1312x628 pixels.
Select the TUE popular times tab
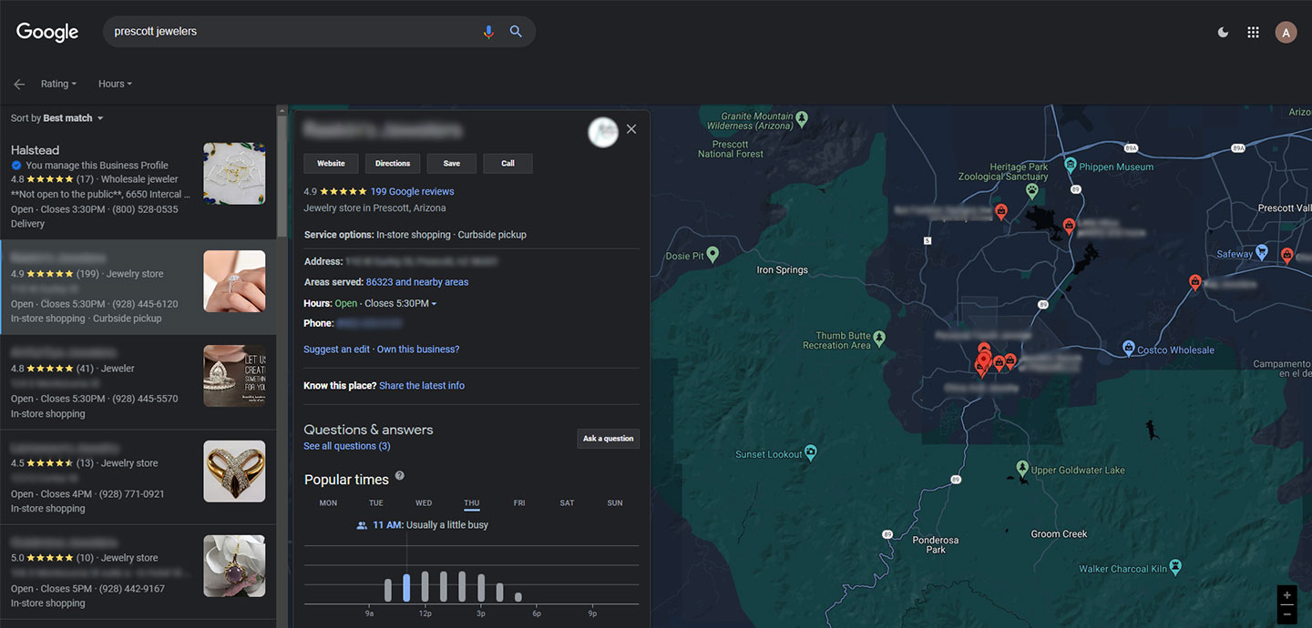[x=376, y=502]
